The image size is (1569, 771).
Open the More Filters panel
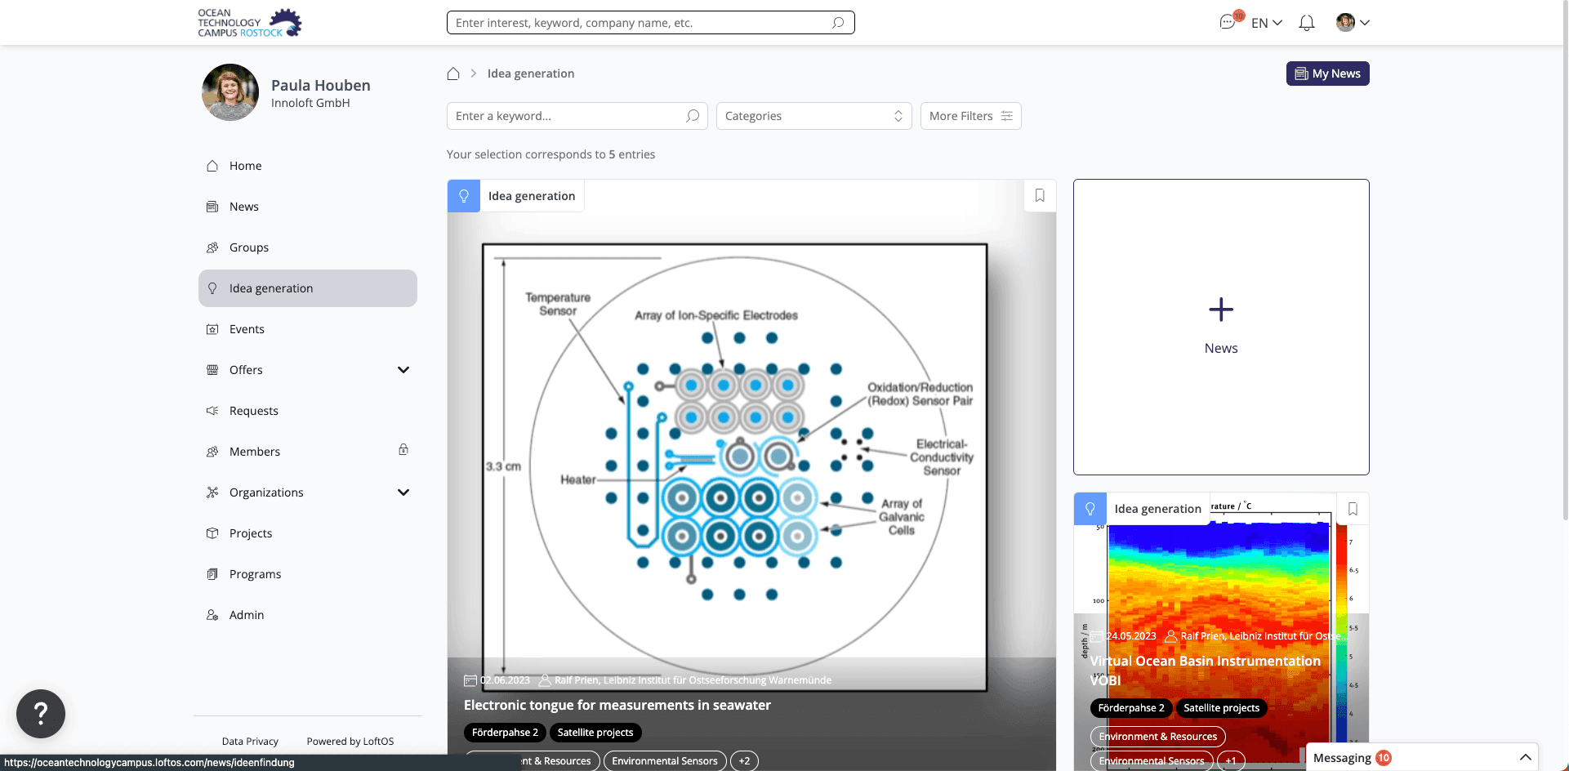970,116
